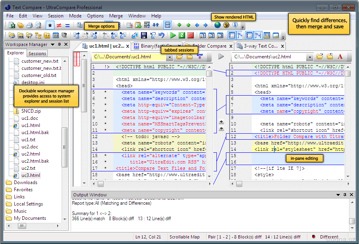Open the Merge menu
This screenshot has height=244, width=359.
point(116,16)
